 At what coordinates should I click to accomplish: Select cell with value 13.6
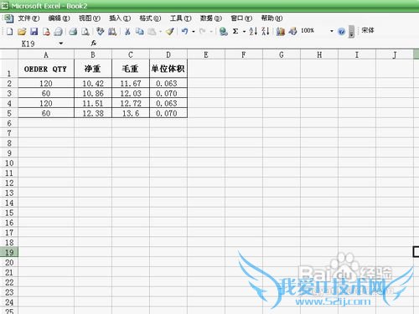point(131,113)
